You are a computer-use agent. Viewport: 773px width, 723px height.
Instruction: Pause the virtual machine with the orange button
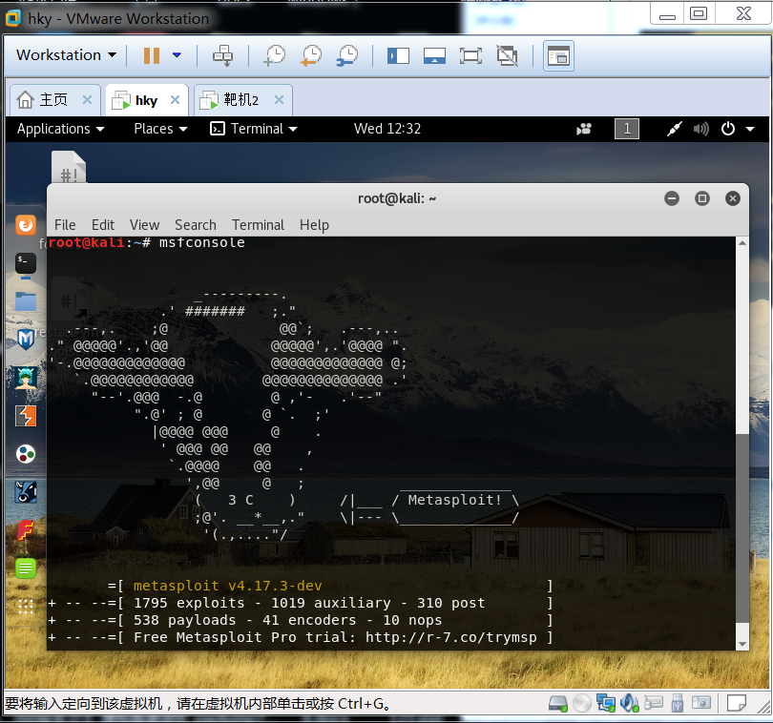pos(152,55)
